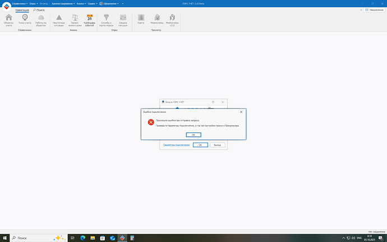Switch to the 'Поиск' tab
Image resolution: width=387 pixels, height=242 pixels.
coord(39,10)
